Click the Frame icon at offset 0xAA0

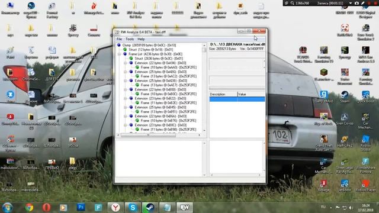click(x=137, y=67)
